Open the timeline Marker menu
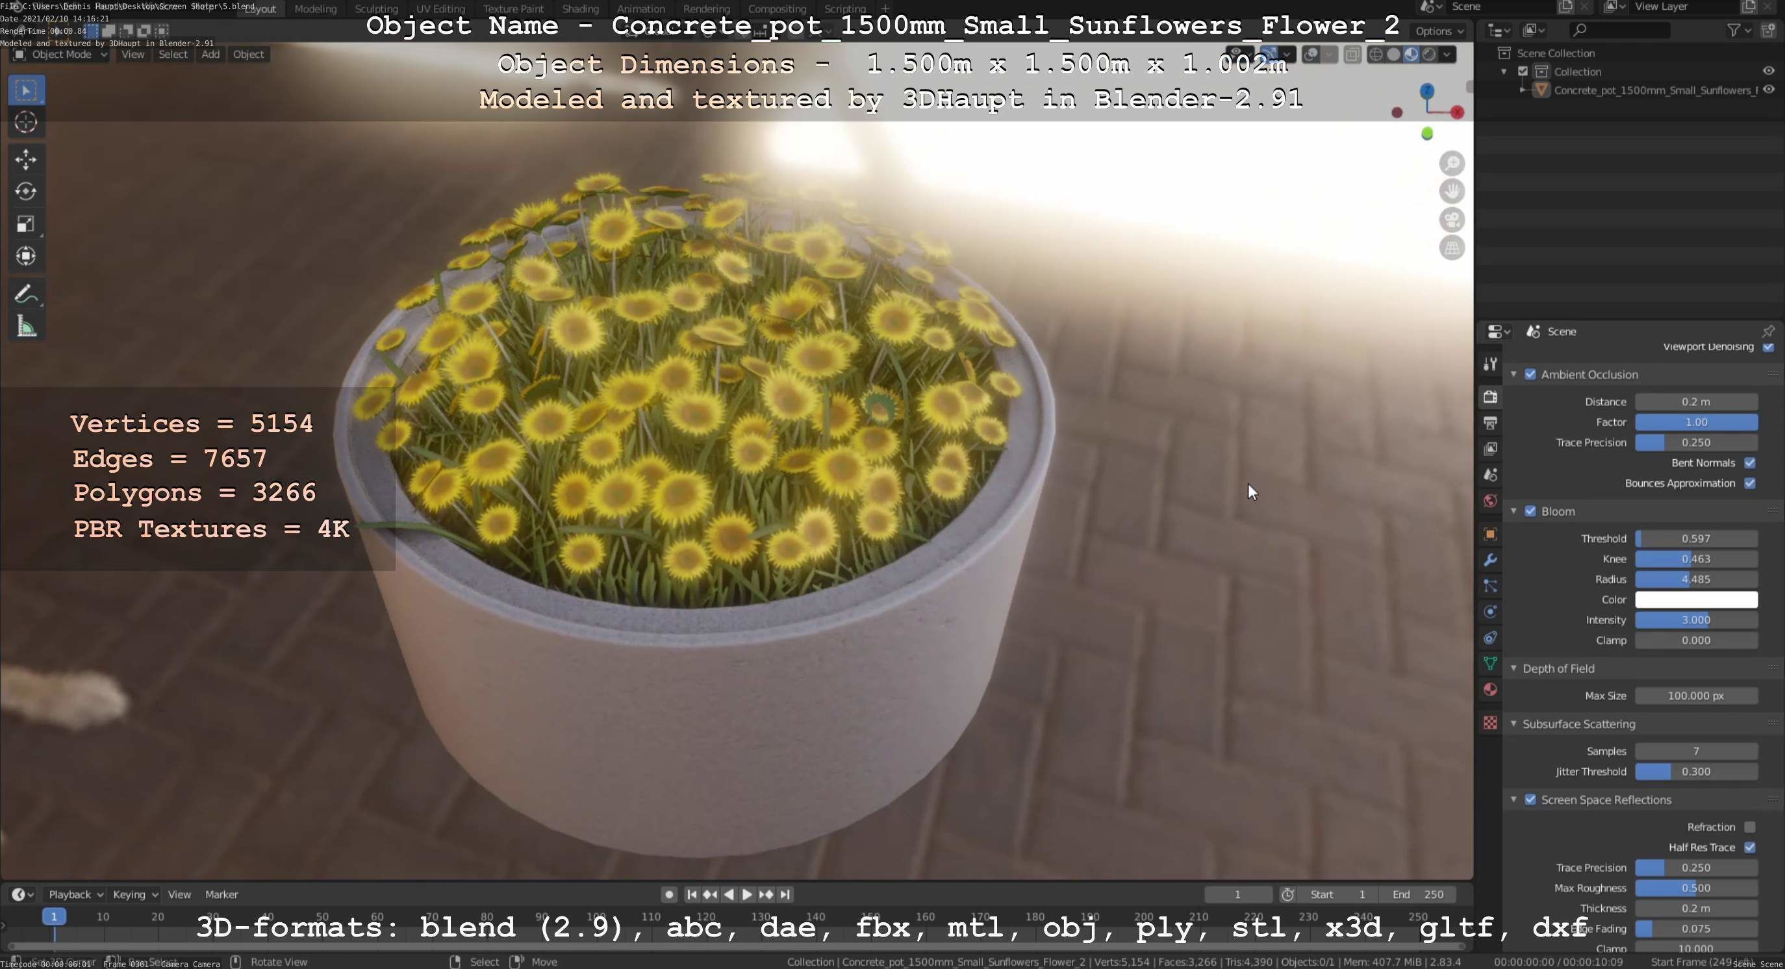 (x=221, y=895)
